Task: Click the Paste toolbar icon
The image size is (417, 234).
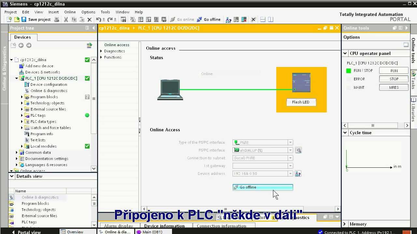Action: point(82,19)
